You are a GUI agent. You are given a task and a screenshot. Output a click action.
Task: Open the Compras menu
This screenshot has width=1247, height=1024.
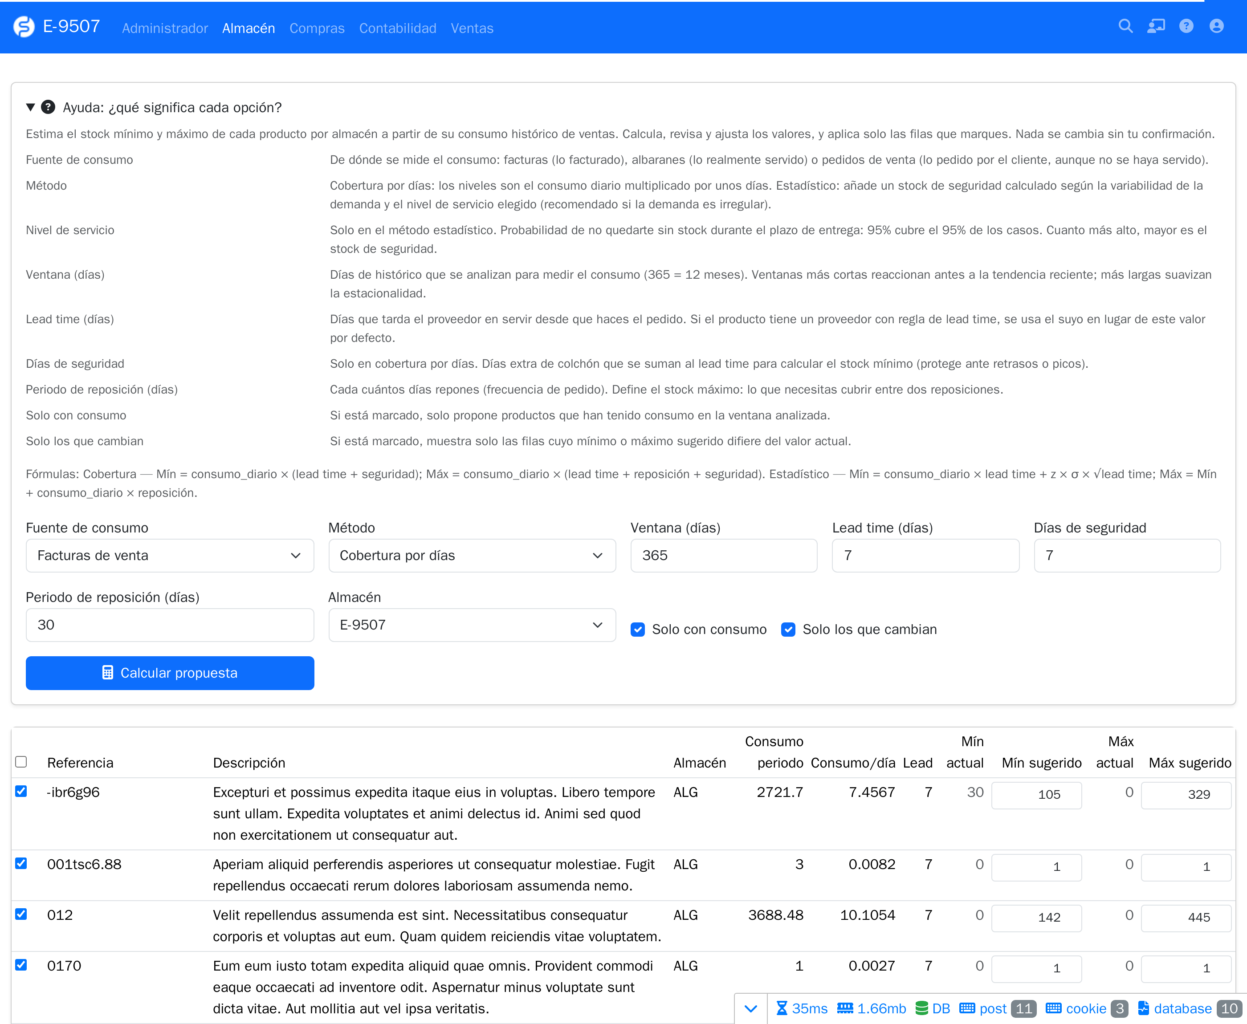pyautogui.click(x=317, y=28)
